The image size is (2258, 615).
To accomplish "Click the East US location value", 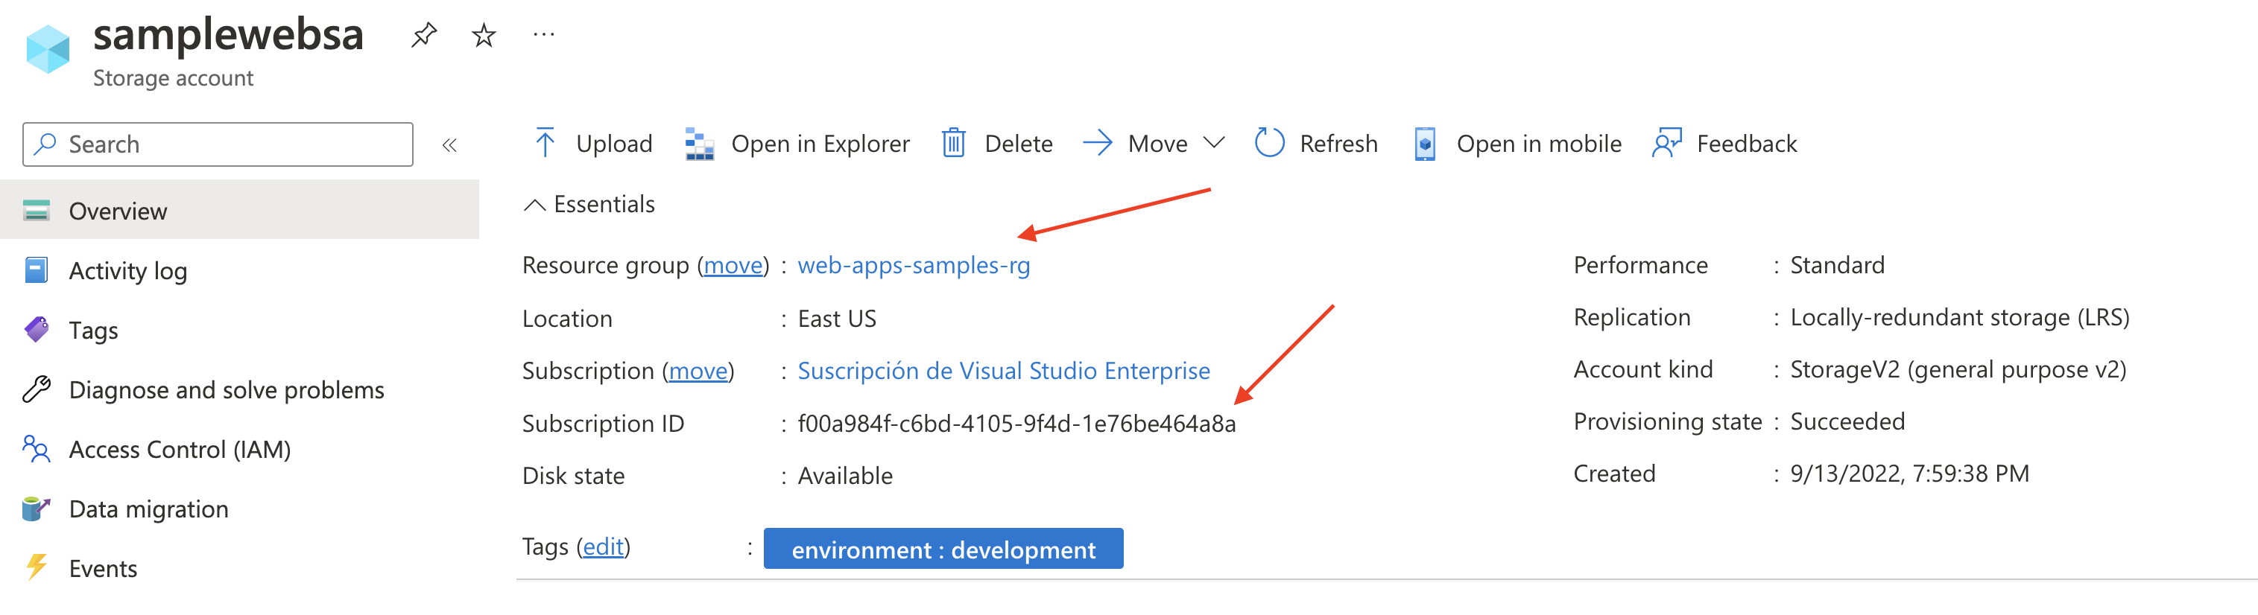I will 837,319.
